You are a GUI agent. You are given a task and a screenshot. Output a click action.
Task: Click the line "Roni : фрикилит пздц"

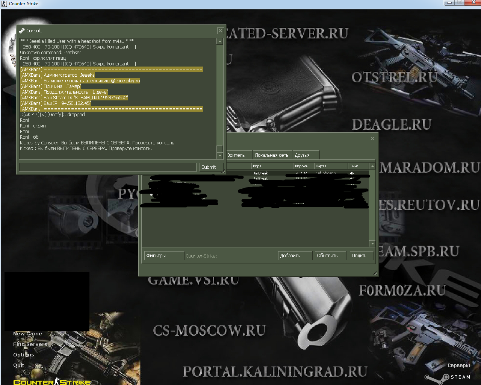pos(43,58)
